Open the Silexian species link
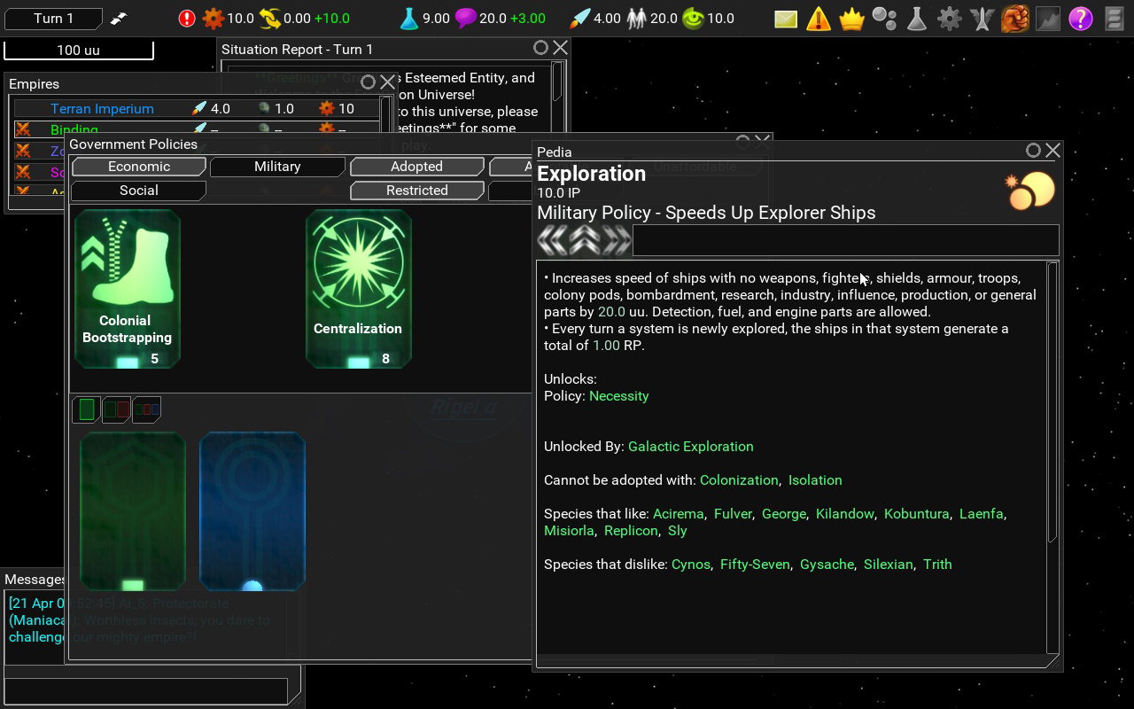 [x=889, y=565]
